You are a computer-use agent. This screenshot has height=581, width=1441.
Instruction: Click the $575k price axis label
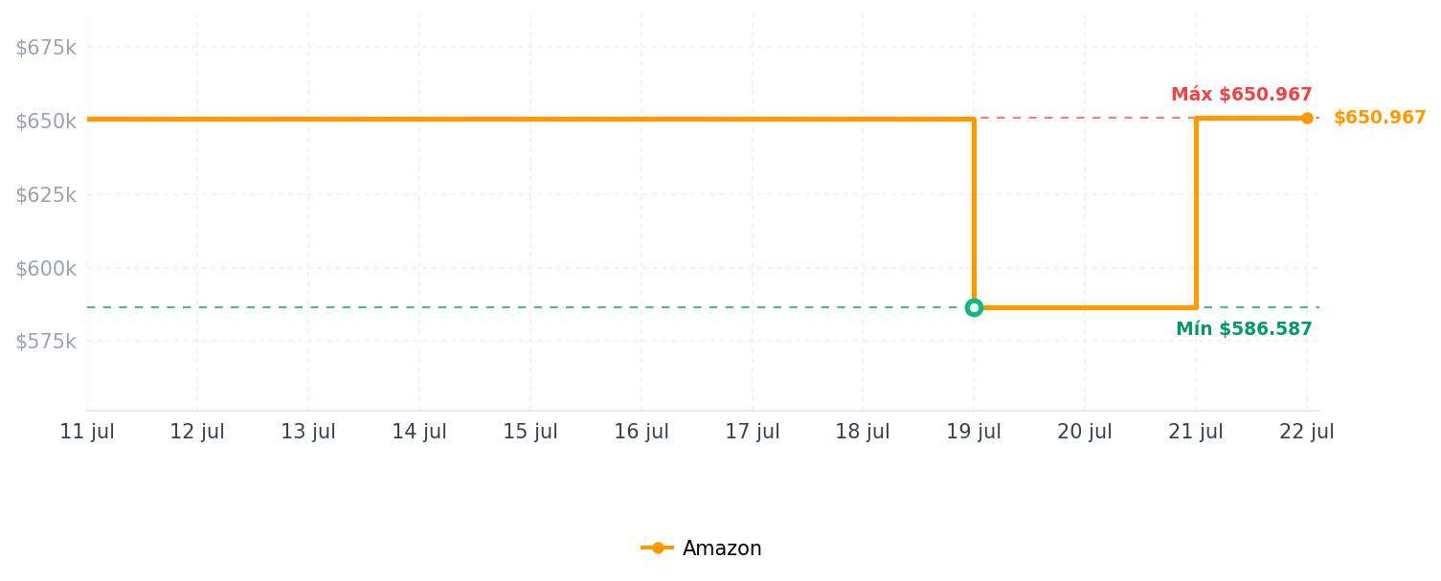coord(46,342)
